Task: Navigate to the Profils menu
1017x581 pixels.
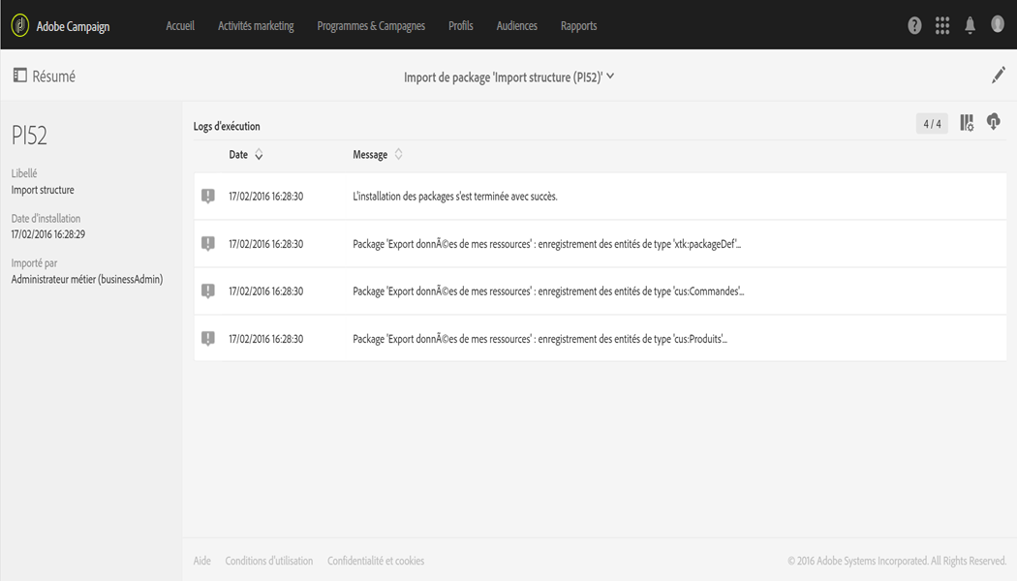Action: click(x=461, y=26)
